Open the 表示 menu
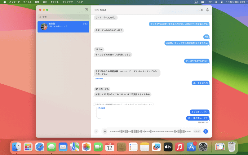248x155 pixels. pos(45,2)
